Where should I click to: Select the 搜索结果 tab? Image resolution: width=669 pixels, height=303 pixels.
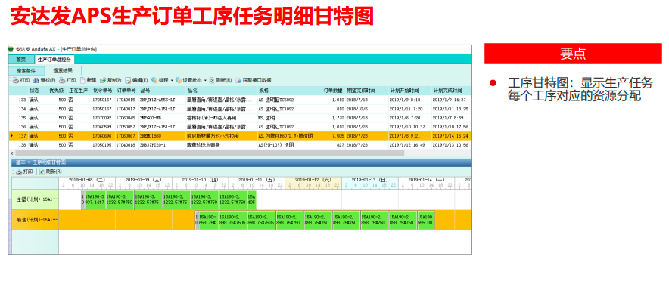pyautogui.click(x=63, y=70)
